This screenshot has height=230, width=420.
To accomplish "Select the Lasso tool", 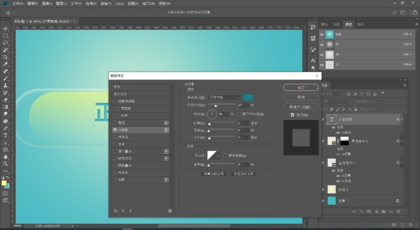I will point(5,43).
